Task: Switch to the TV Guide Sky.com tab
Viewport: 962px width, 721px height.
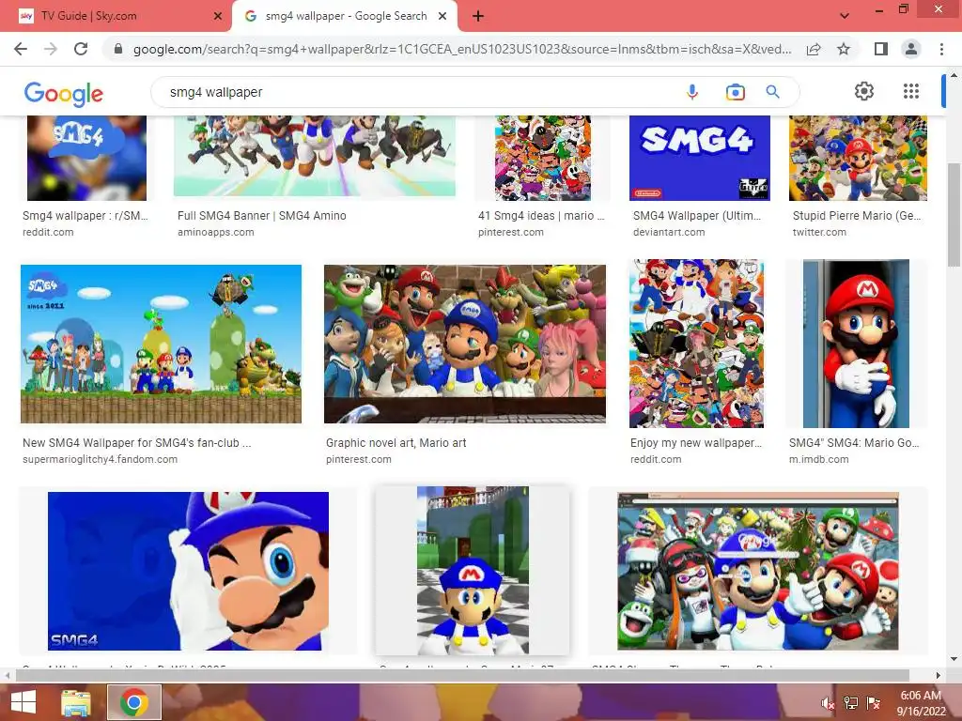Action: 116,16
